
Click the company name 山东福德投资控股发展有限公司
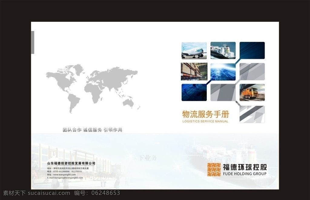click(x=71, y=163)
